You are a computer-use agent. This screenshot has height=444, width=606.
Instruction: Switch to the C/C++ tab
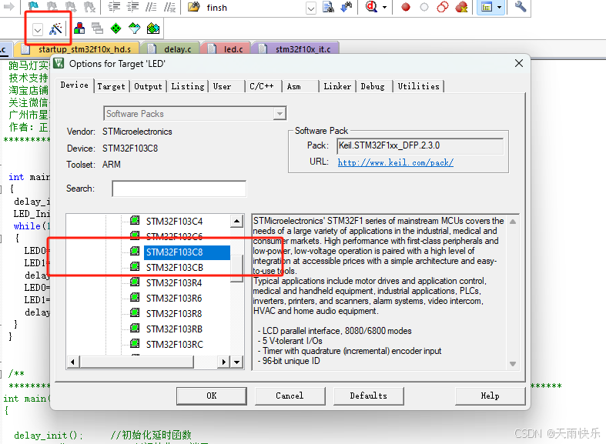pos(262,86)
